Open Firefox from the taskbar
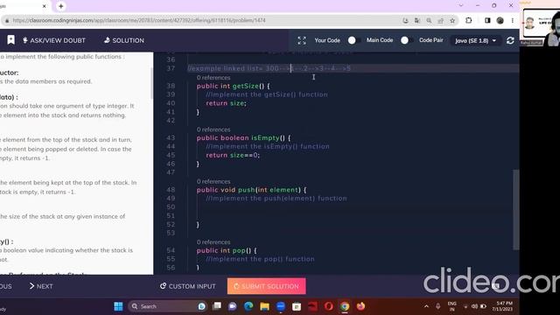The width and height of the screenshot is (560, 315). (x=360, y=306)
